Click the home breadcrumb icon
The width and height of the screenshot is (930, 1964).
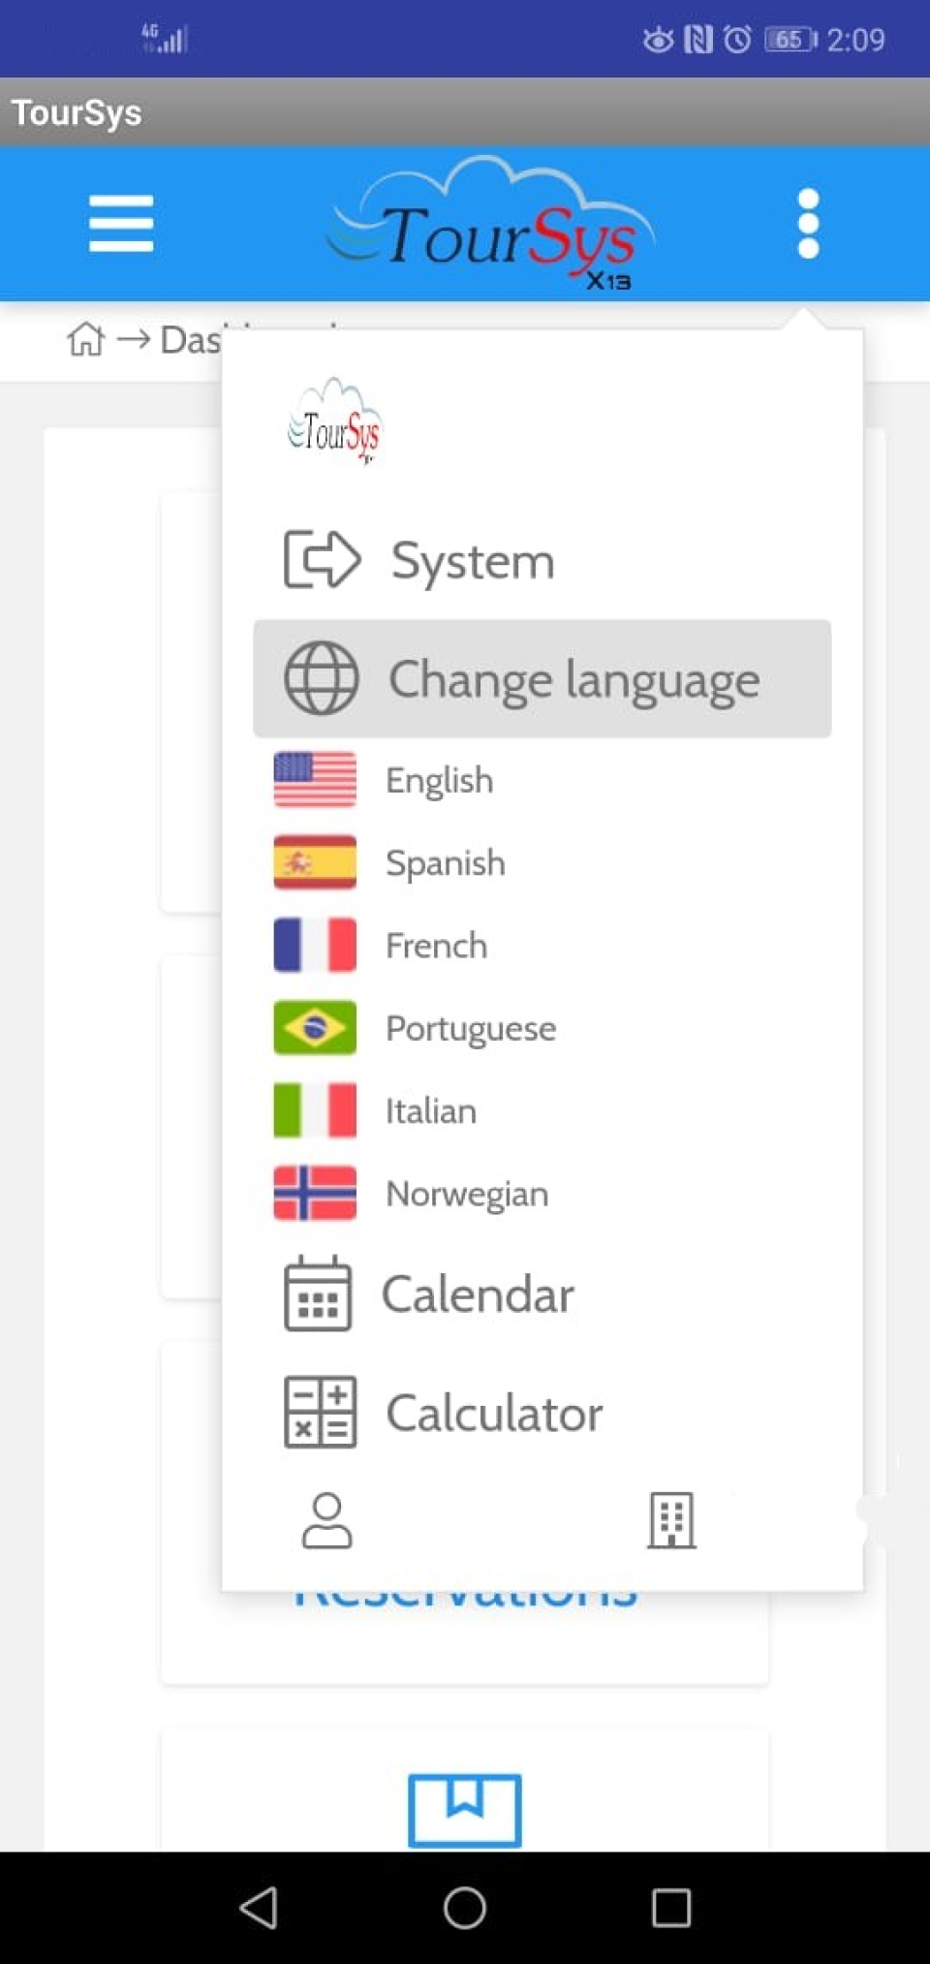pyautogui.click(x=87, y=340)
